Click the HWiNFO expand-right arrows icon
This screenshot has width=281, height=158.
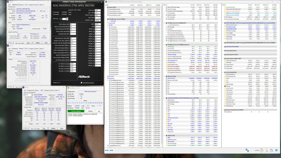click(111, 150)
